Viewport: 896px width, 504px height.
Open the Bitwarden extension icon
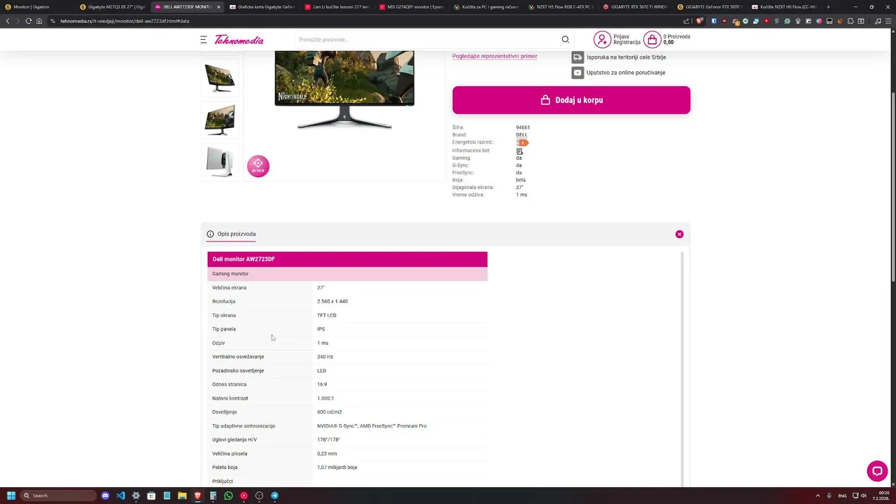tap(714, 21)
